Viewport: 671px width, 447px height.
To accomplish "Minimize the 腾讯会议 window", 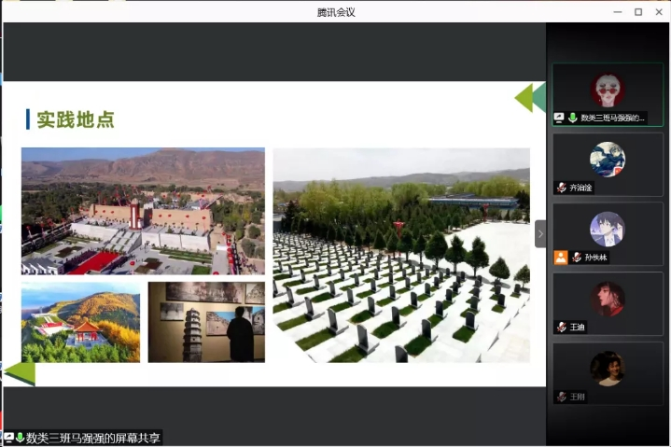I will (x=618, y=12).
